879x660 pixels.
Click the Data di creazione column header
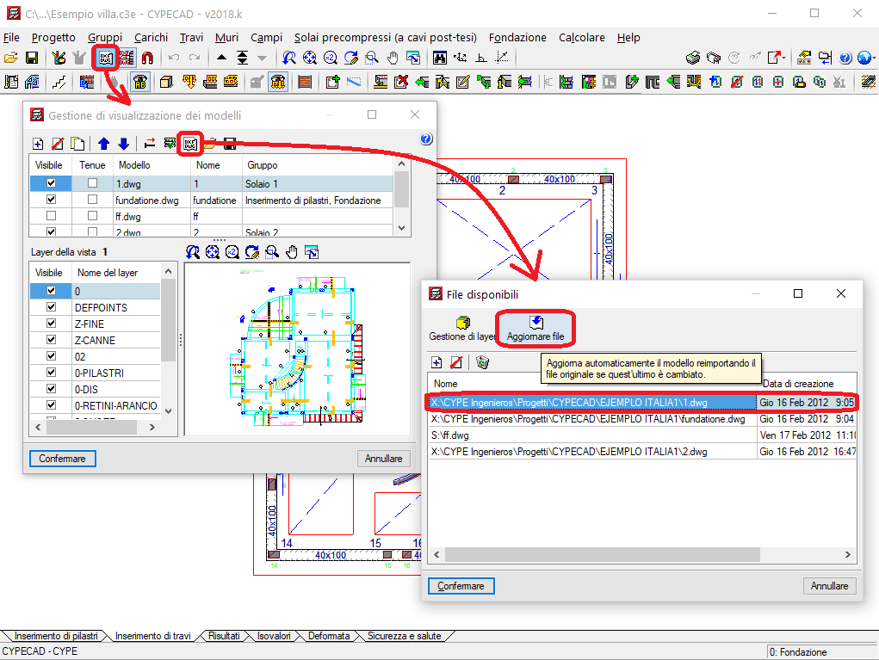(x=808, y=384)
